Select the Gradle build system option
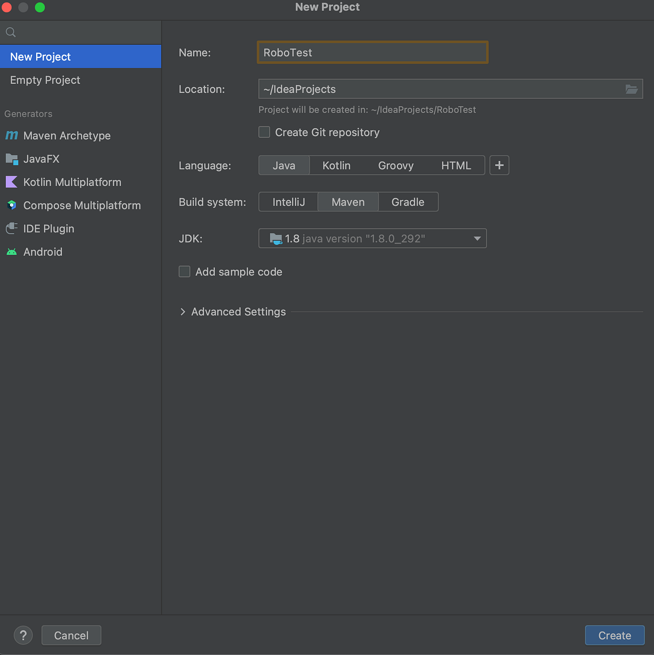The height and width of the screenshot is (655, 654). 408,202
